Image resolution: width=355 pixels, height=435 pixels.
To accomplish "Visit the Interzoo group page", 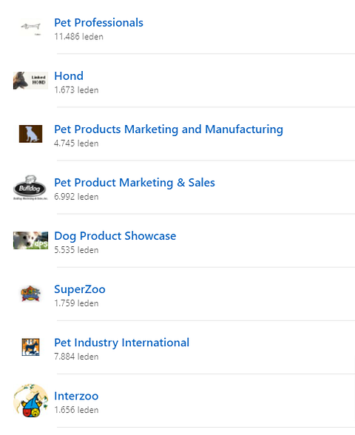I will [76, 396].
